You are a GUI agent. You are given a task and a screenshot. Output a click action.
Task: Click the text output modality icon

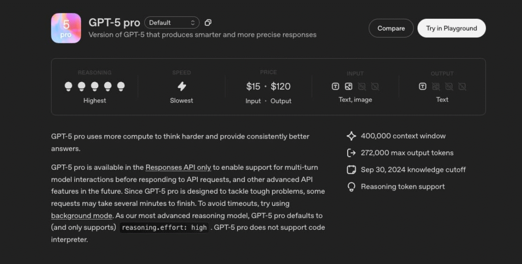tap(423, 87)
